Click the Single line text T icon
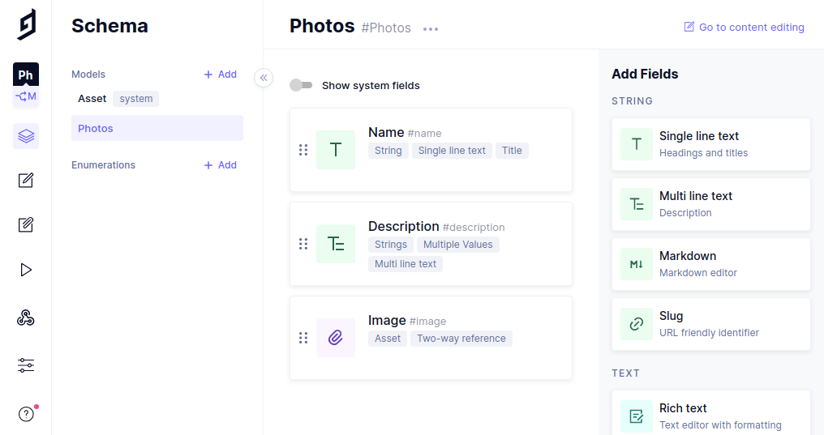The image size is (824, 435). click(637, 143)
